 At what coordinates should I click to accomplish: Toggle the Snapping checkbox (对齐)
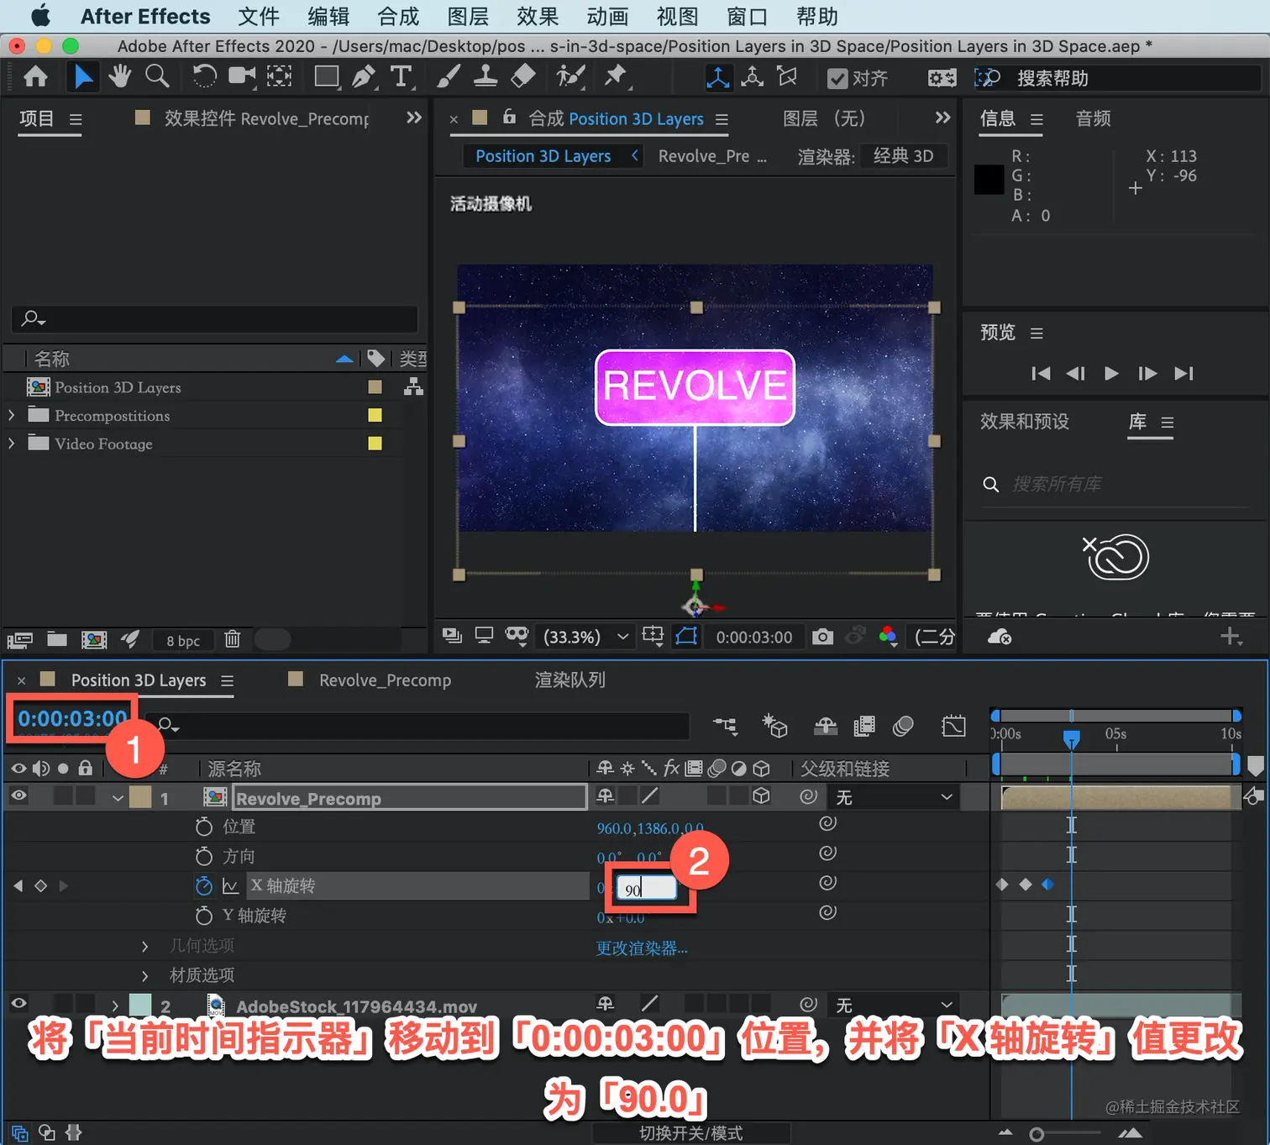click(837, 78)
